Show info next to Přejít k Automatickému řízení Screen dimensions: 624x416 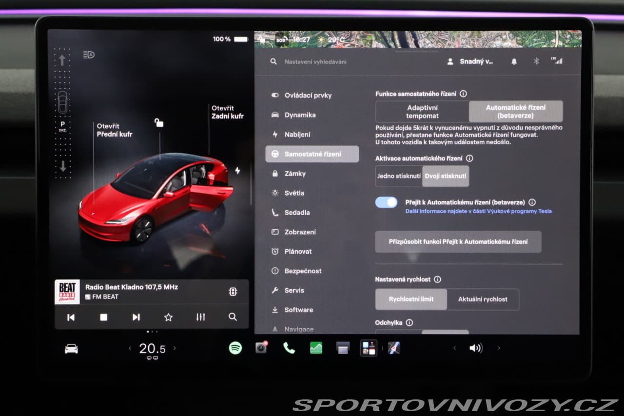point(532,202)
